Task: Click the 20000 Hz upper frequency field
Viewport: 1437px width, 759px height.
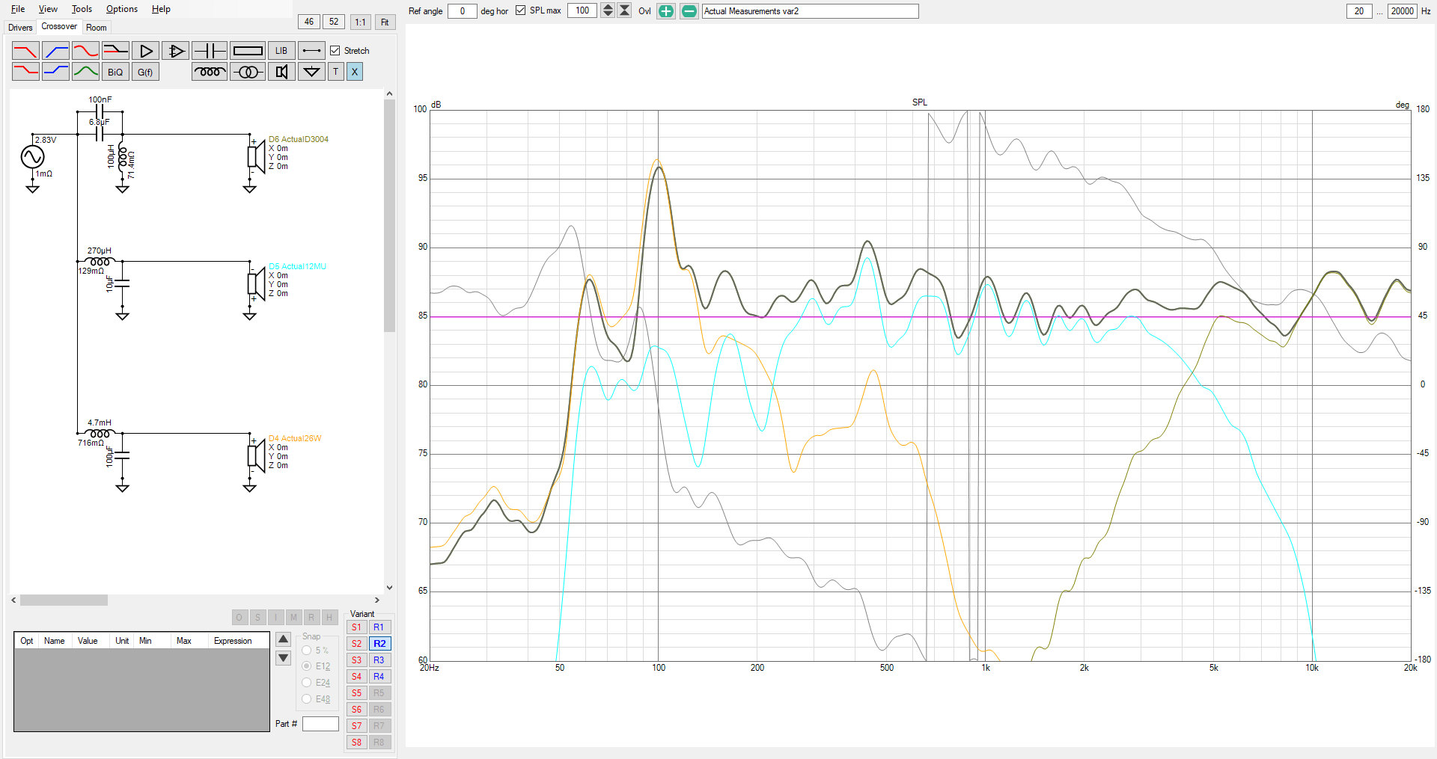Action: (x=1403, y=10)
